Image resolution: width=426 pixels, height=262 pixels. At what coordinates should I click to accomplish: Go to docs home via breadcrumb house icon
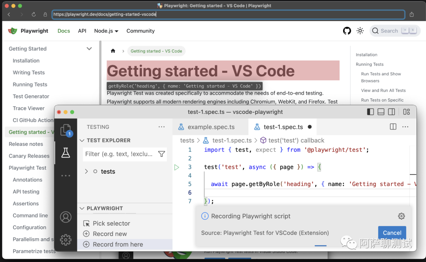113,51
